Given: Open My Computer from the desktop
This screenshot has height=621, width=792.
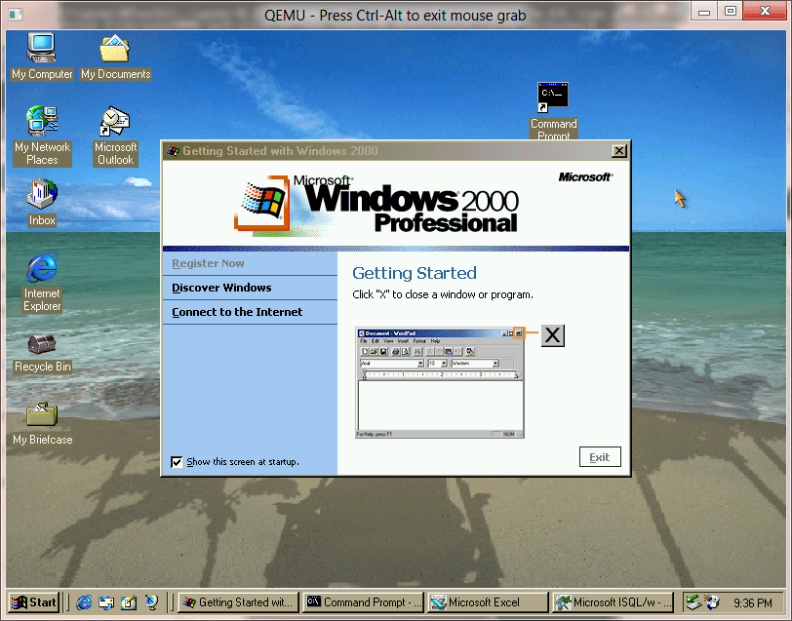Looking at the screenshot, I should (x=41, y=49).
